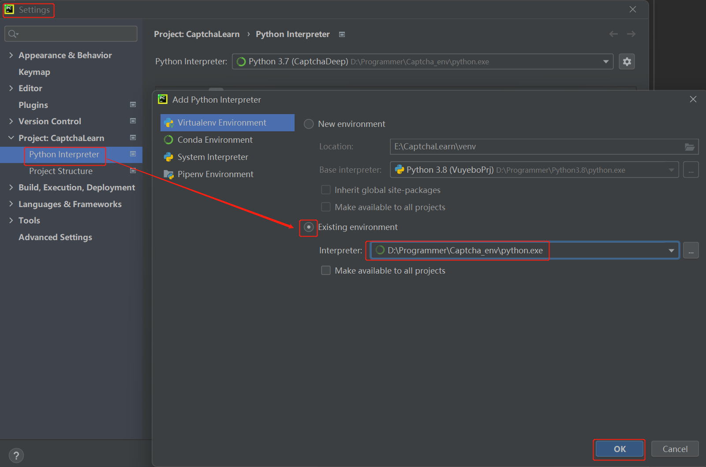This screenshot has height=467, width=706.
Task: Collapse Project: CaptchaLearn section
Action: point(11,138)
